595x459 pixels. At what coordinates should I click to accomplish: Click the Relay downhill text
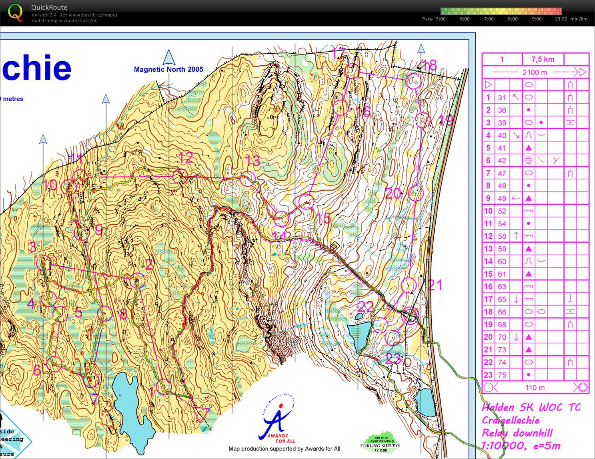point(517,433)
